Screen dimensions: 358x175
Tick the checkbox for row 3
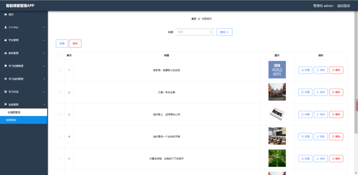click(60, 115)
